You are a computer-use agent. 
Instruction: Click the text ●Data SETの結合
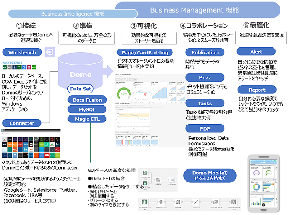click(106, 178)
